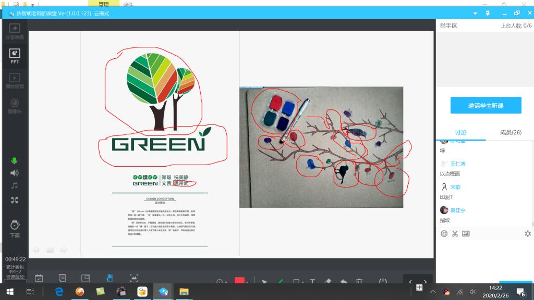The width and height of the screenshot is (534, 300).
Task: Open the PPT panel in sidebar
Action: (x=15, y=56)
